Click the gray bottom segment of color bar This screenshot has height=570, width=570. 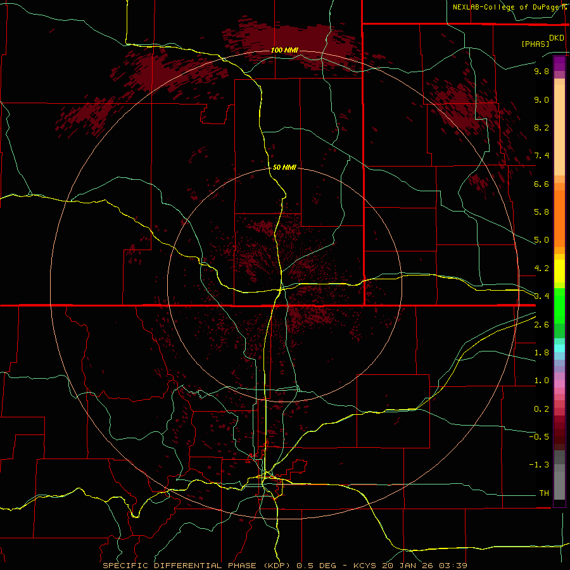click(559, 486)
